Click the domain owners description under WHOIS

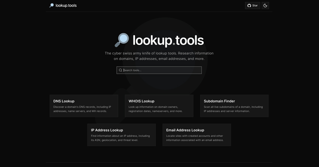pos(155,109)
